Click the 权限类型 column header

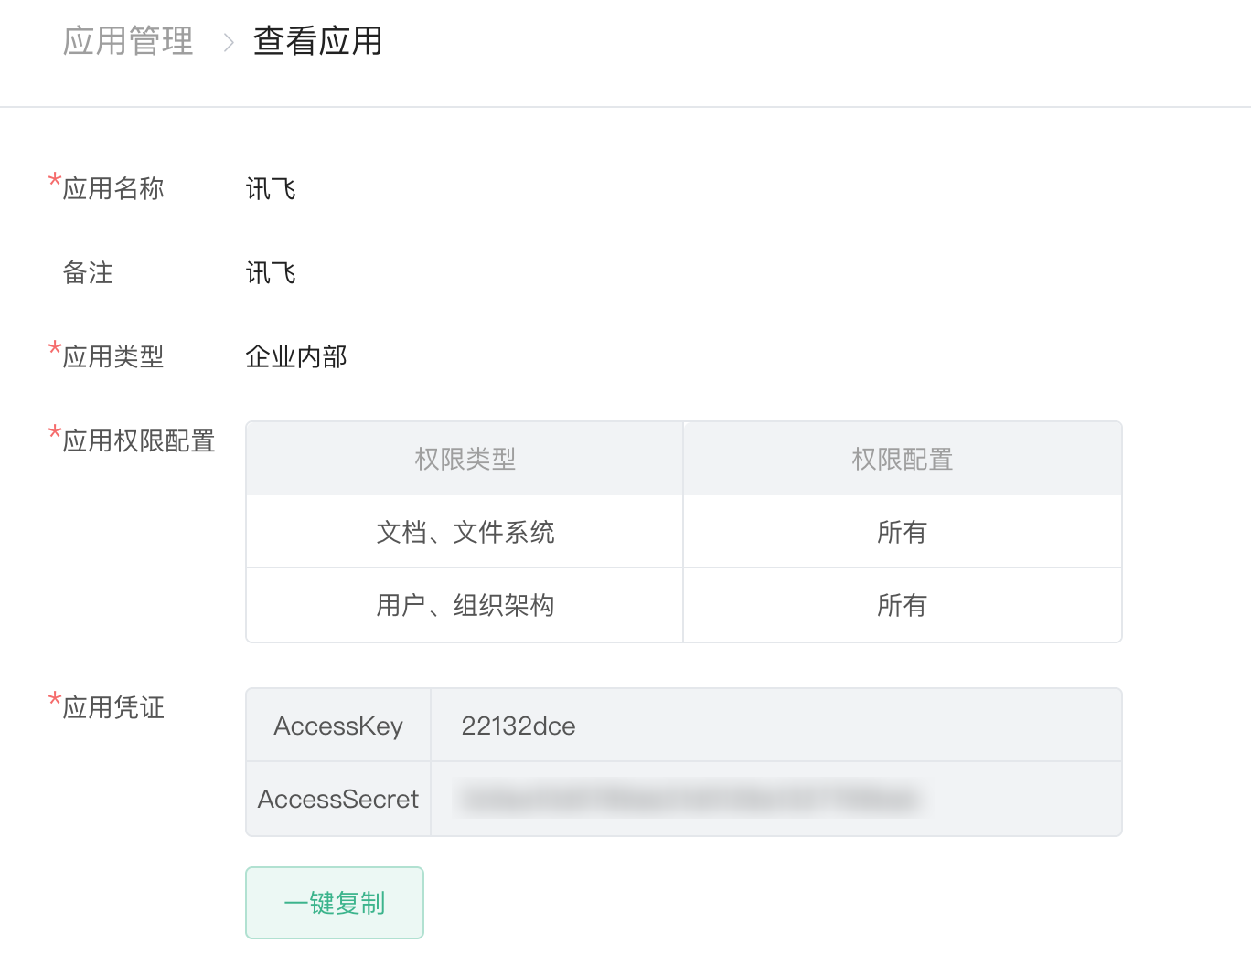[x=465, y=459]
